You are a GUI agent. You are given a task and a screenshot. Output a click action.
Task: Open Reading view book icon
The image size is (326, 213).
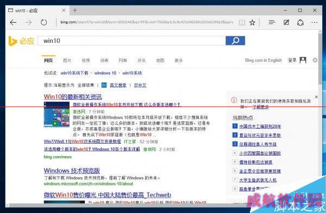tap(242, 22)
